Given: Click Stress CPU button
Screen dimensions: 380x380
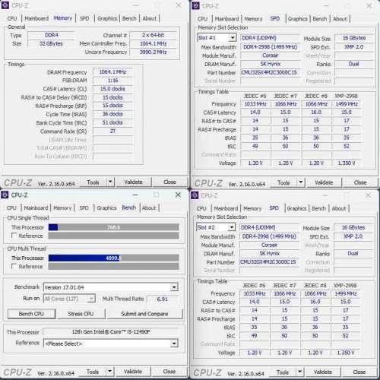Looking at the screenshot, I should [81, 314].
